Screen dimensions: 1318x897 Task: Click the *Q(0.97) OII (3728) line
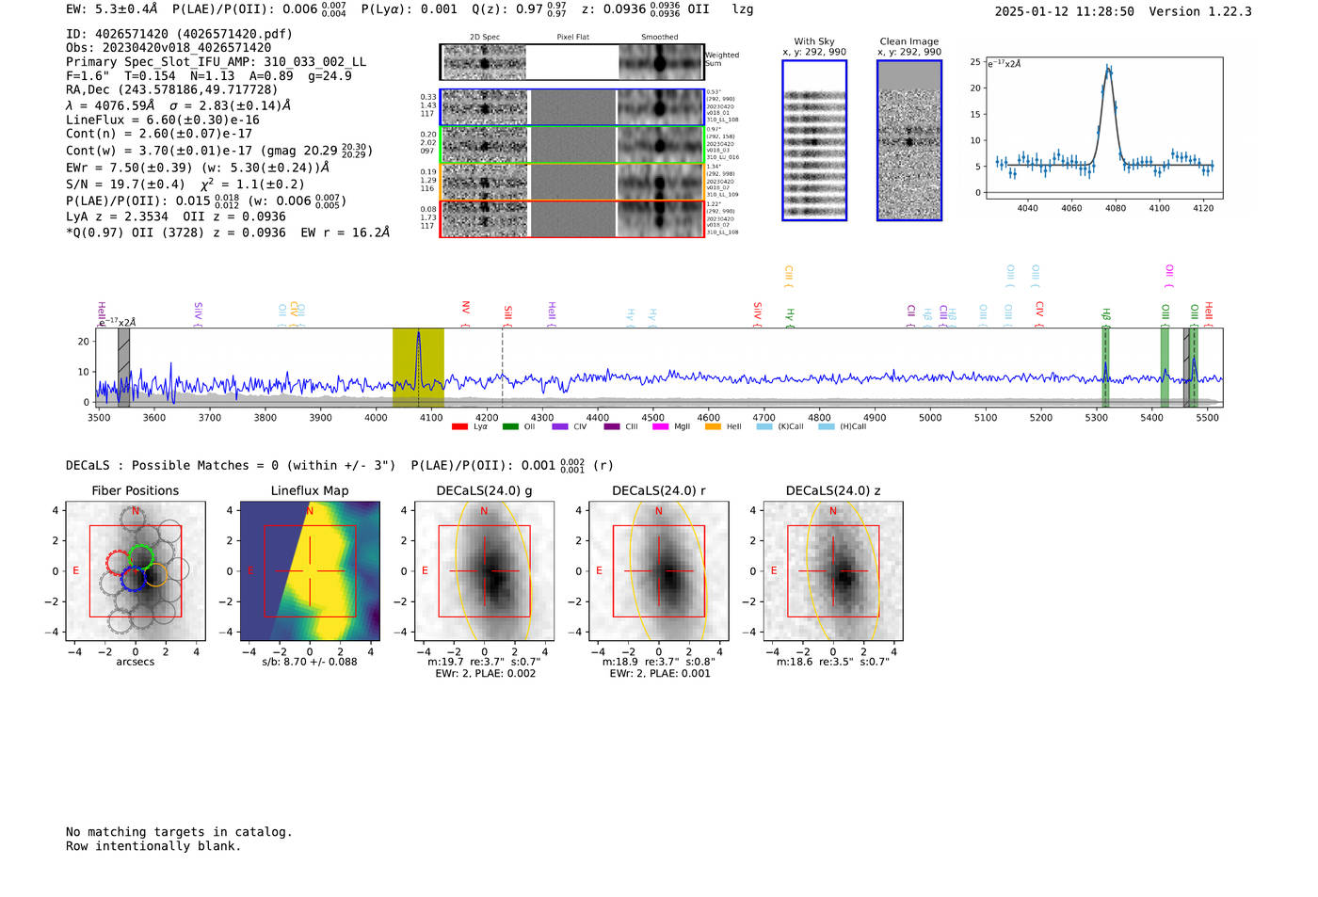[228, 232]
